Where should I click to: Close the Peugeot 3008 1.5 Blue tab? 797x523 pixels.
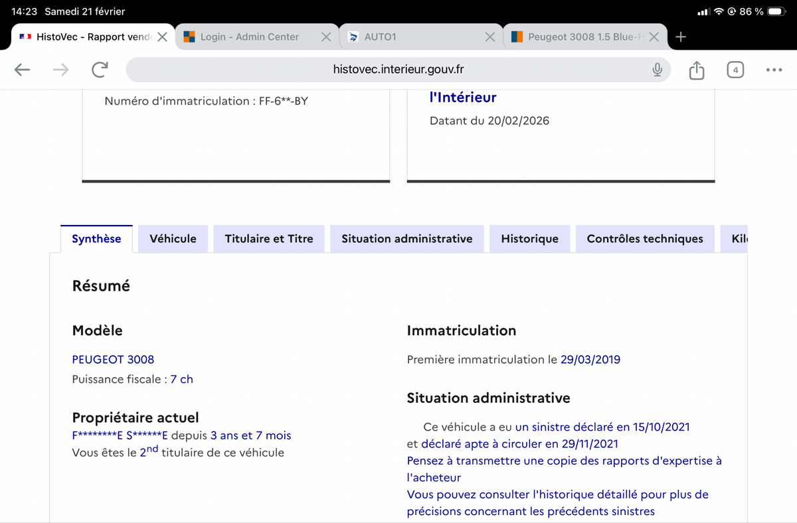click(654, 37)
